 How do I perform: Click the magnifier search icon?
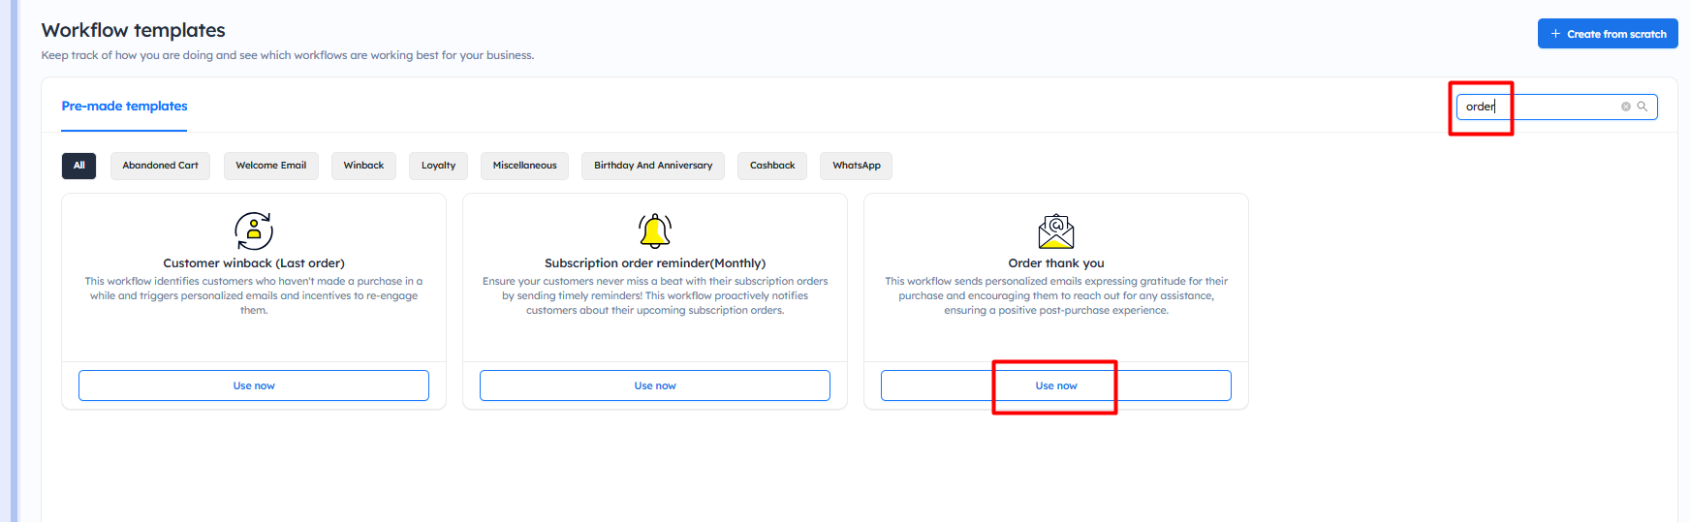[1643, 107]
